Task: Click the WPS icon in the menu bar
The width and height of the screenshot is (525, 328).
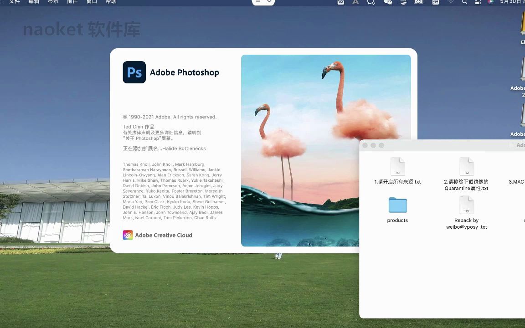Action: (x=340, y=2)
